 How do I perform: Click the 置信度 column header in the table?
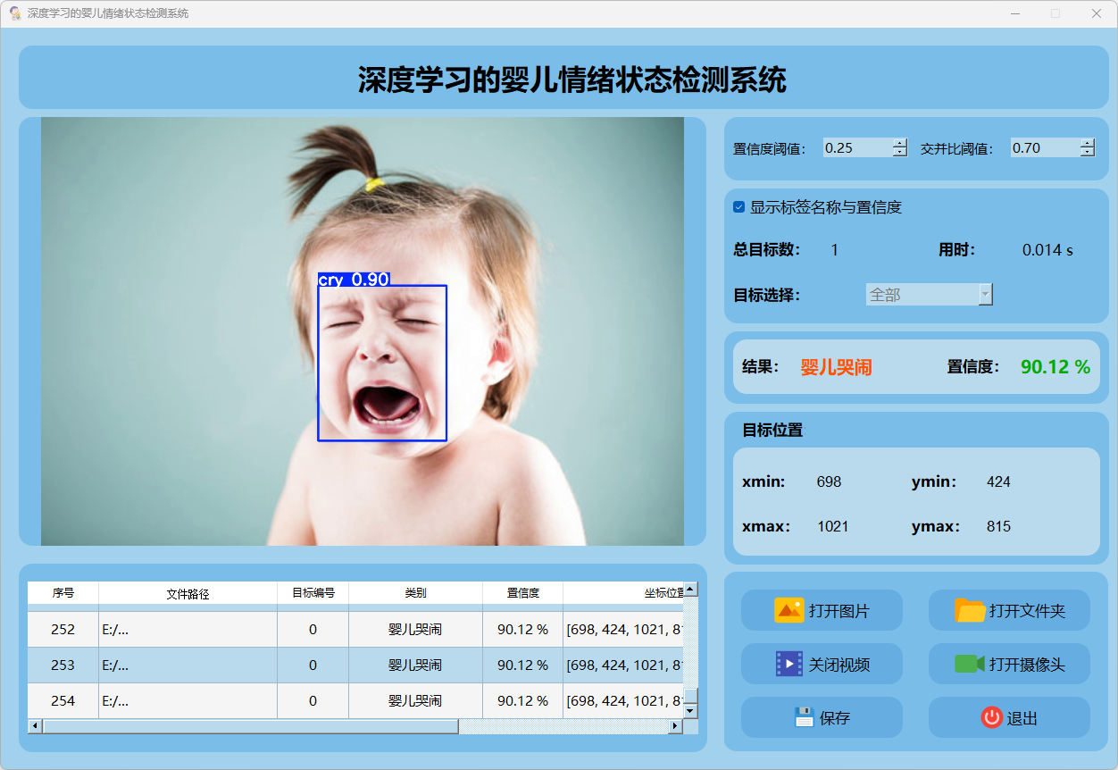pyautogui.click(x=522, y=593)
